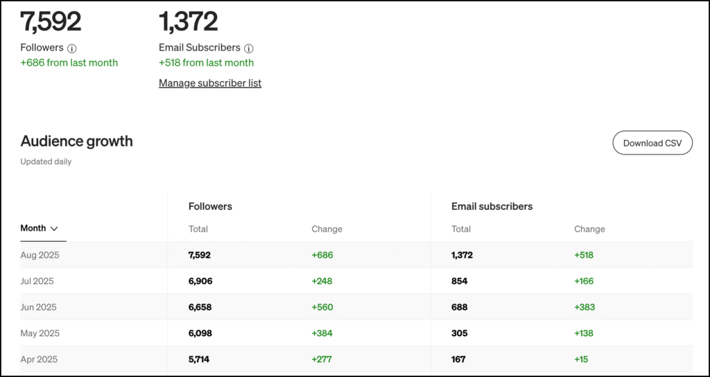Click the +383 email subscribers change
The width and height of the screenshot is (710, 377).
(x=585, y=307)
